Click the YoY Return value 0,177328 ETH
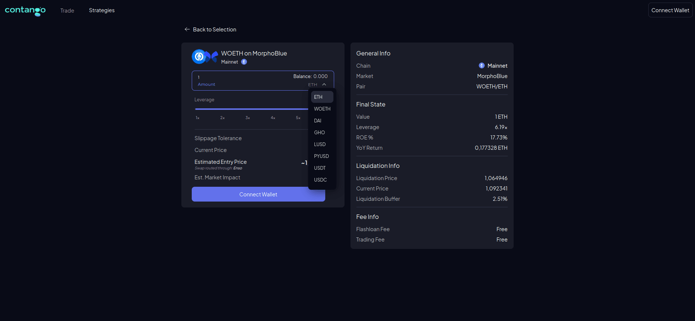Viewport: 695px width, 321px height. coord(491,148)
